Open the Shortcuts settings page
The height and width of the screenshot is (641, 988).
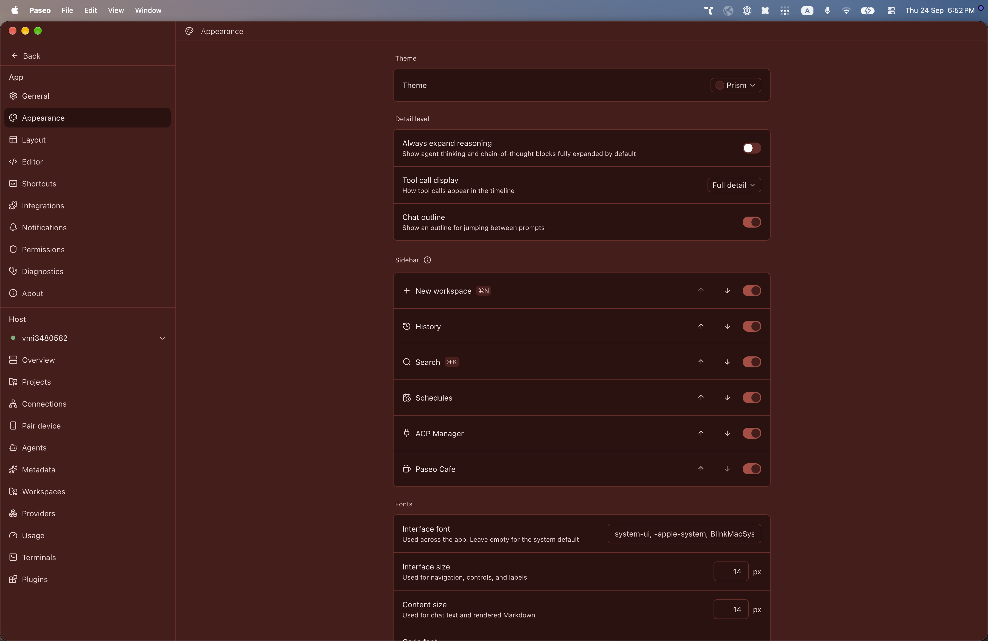[x=87, y=184]
